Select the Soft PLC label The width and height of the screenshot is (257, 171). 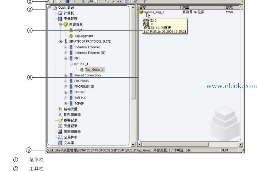[x=80, y=98]
